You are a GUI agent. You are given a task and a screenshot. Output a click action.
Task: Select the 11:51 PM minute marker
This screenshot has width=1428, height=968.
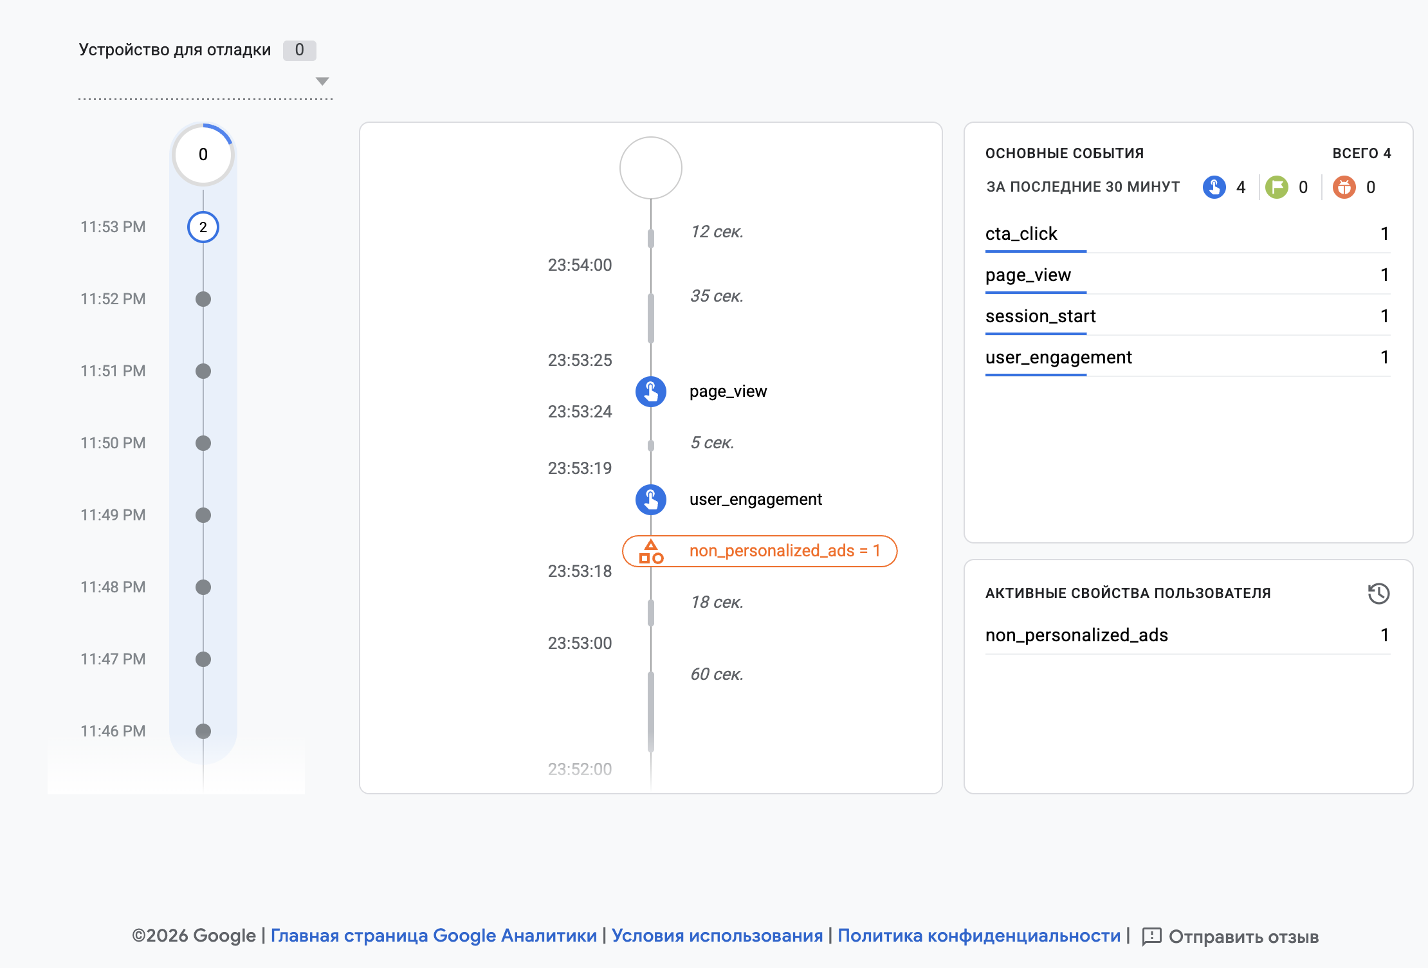pyautogui.click(x=203, y=371)
